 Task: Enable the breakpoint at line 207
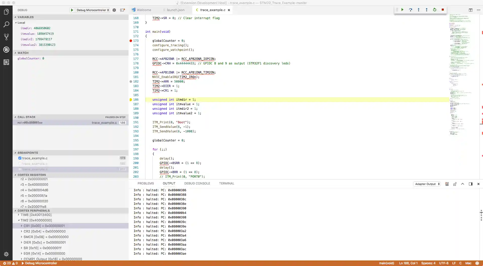click(x=20, y=169)
